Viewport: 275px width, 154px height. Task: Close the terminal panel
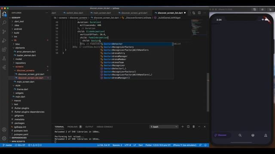[x=205, y=127]
